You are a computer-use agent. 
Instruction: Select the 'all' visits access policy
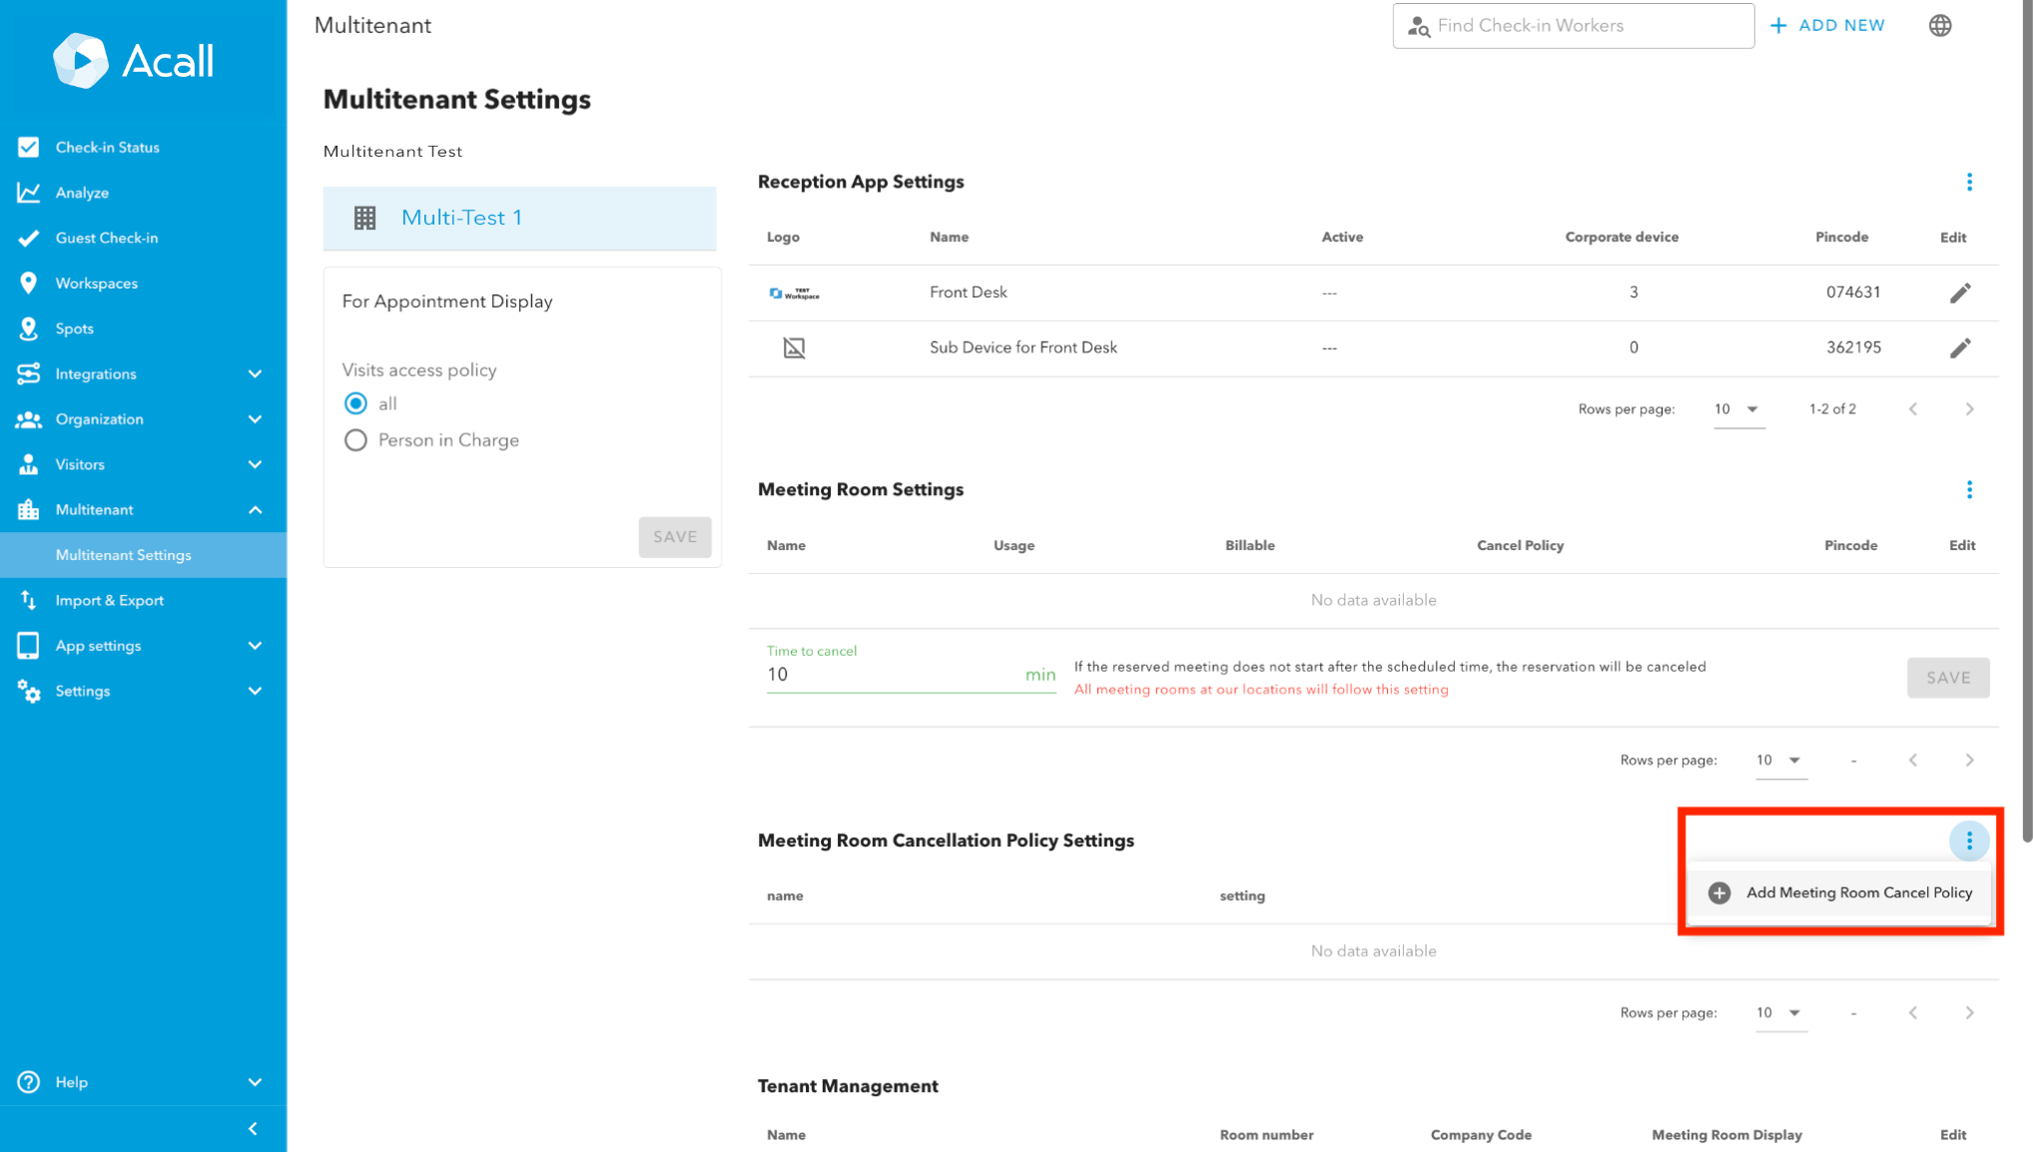tap(355, 403)
